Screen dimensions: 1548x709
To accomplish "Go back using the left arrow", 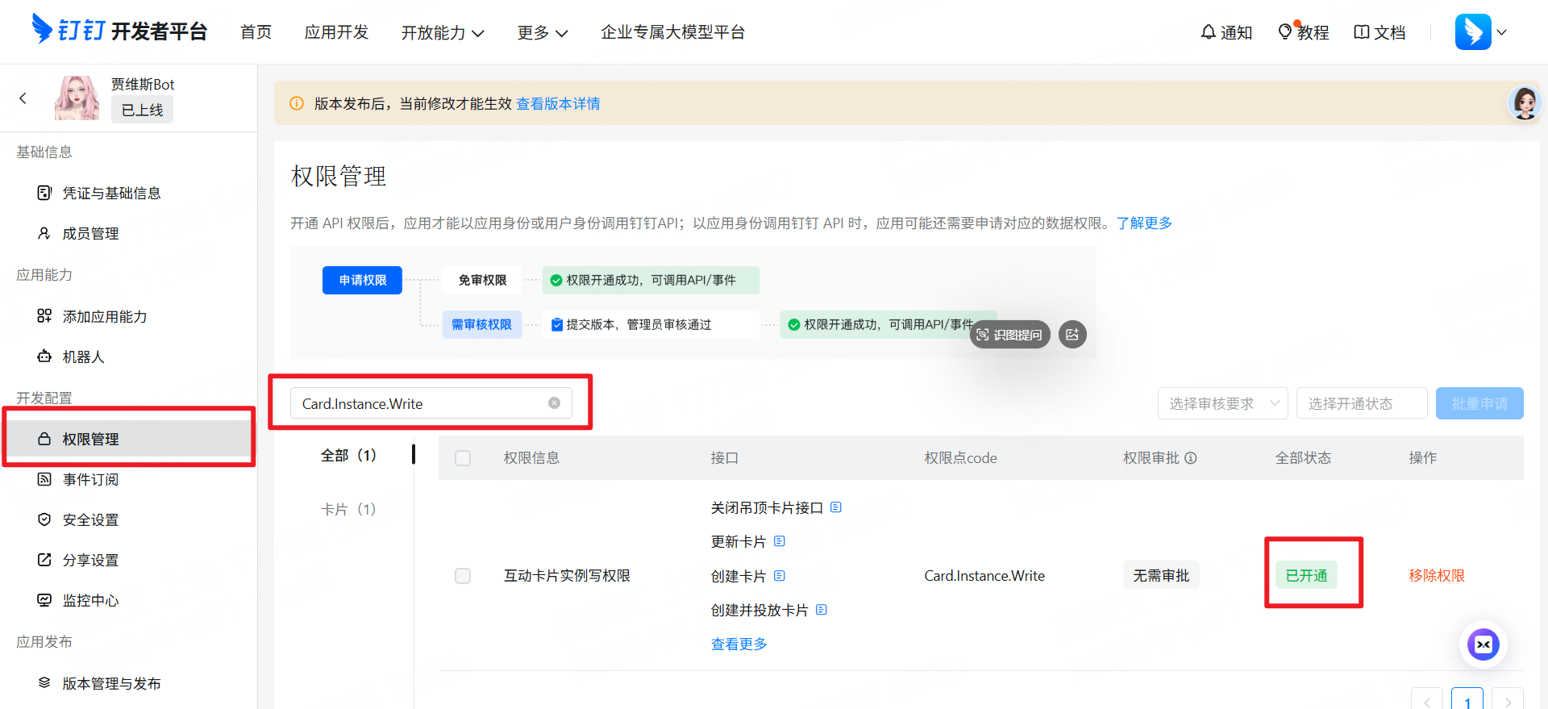I will [x=23, y=98].
